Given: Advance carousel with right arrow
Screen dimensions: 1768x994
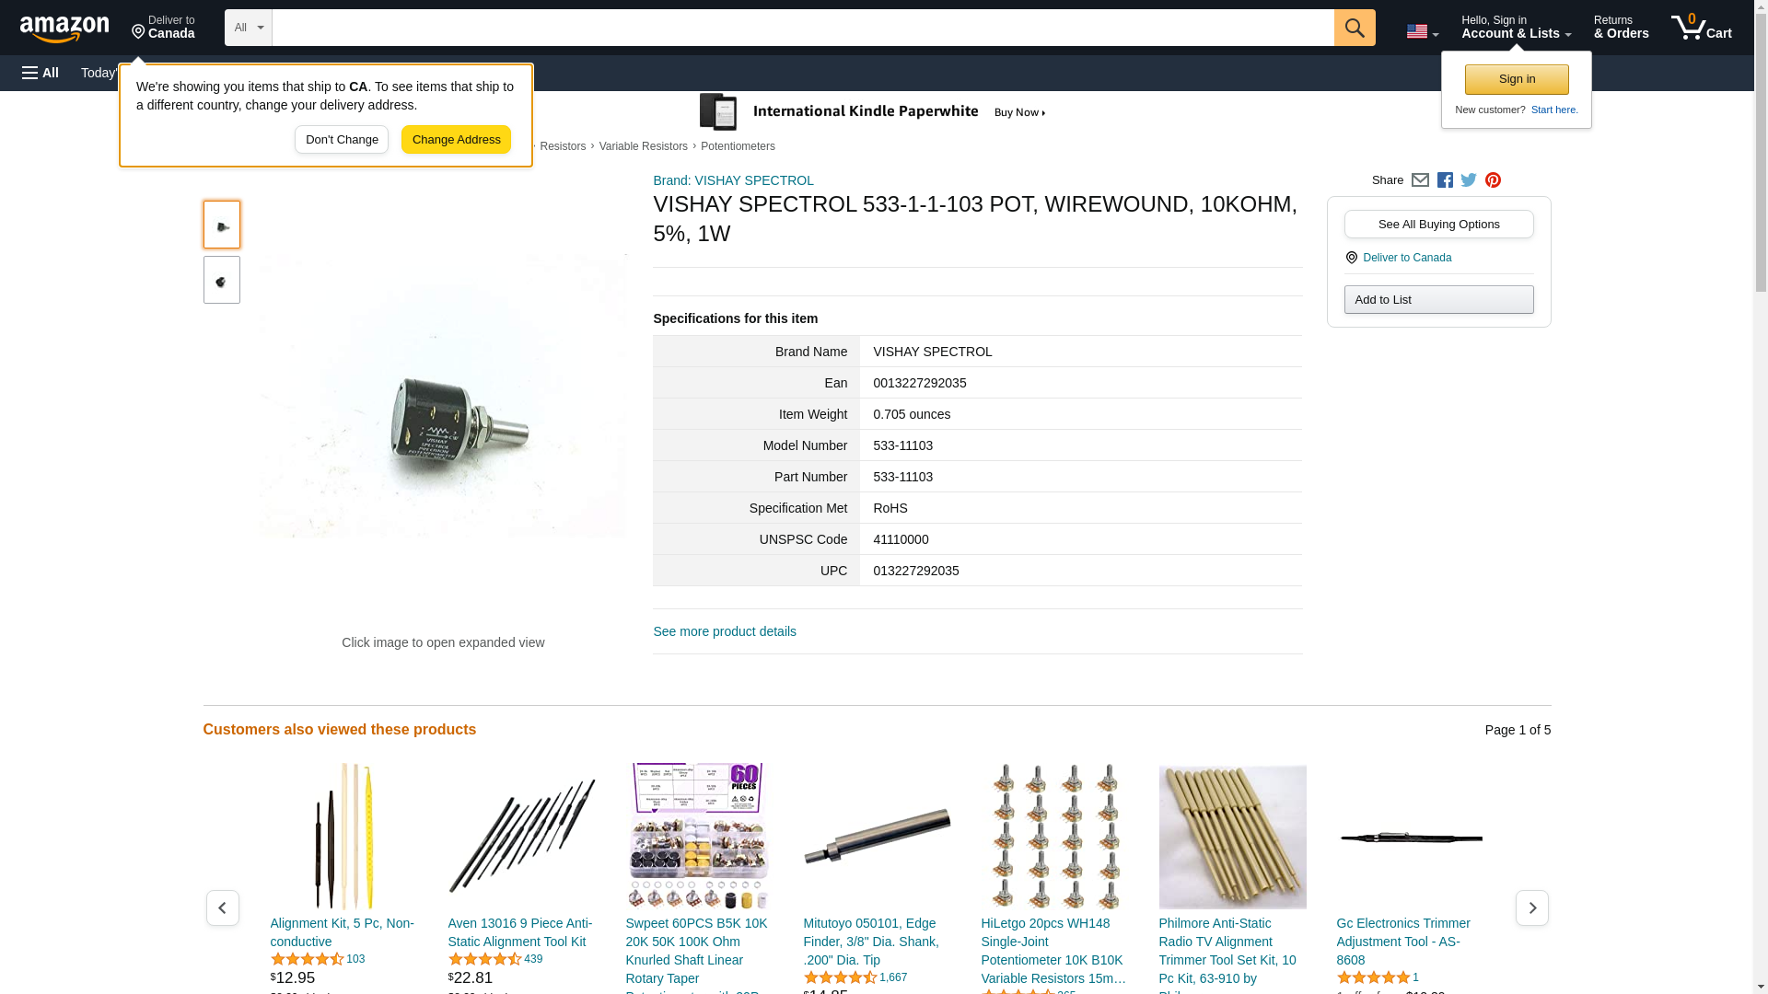Looking at the screenshot, I should [1531, 907].
